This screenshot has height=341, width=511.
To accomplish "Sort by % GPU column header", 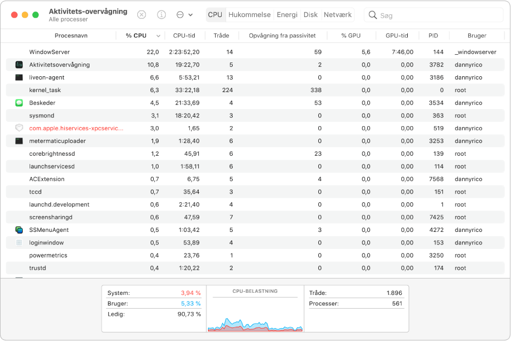I will [351, 36].
